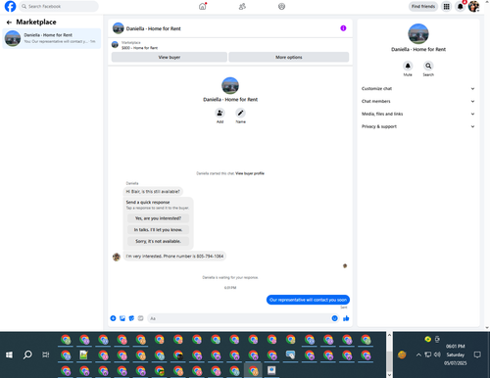This screenshot has height=378, width=490.
Task: Open account profile picture menu
Action: click(x=473, y=6)
